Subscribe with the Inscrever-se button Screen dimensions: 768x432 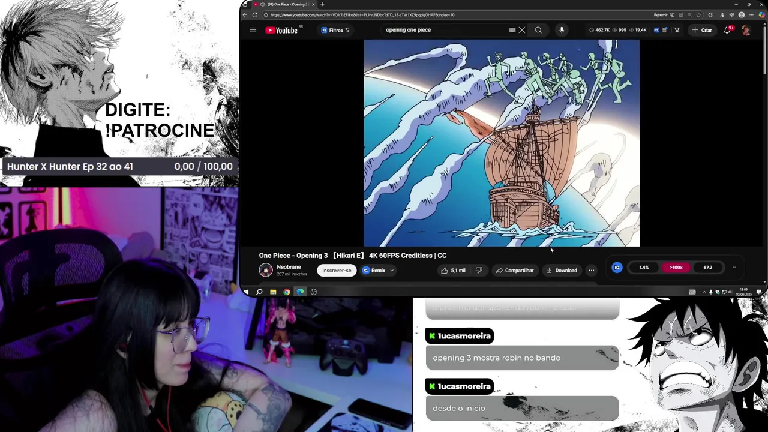pyautogui.click(x=337, y=271)
